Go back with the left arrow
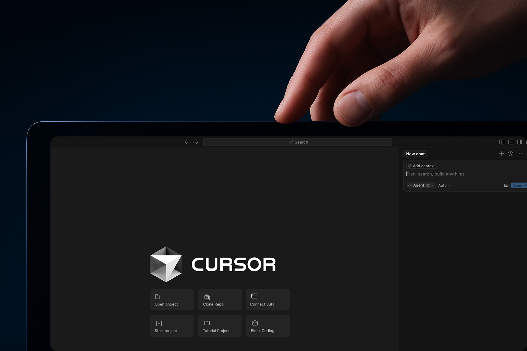 (187, 142)
